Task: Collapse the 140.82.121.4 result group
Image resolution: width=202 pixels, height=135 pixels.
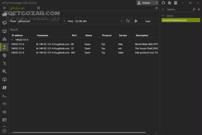Action: tap(12, 40)
